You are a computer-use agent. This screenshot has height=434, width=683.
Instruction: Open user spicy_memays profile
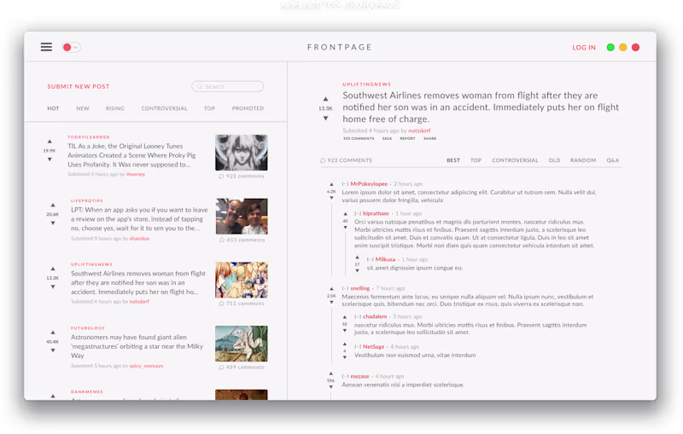click(146, 366)
